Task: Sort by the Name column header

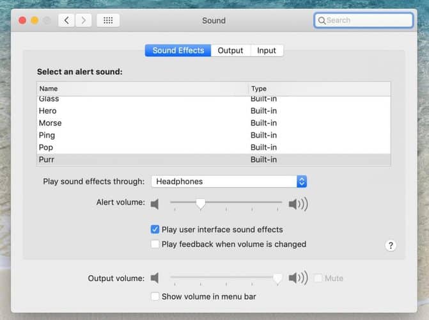Action: click(143, 89)
